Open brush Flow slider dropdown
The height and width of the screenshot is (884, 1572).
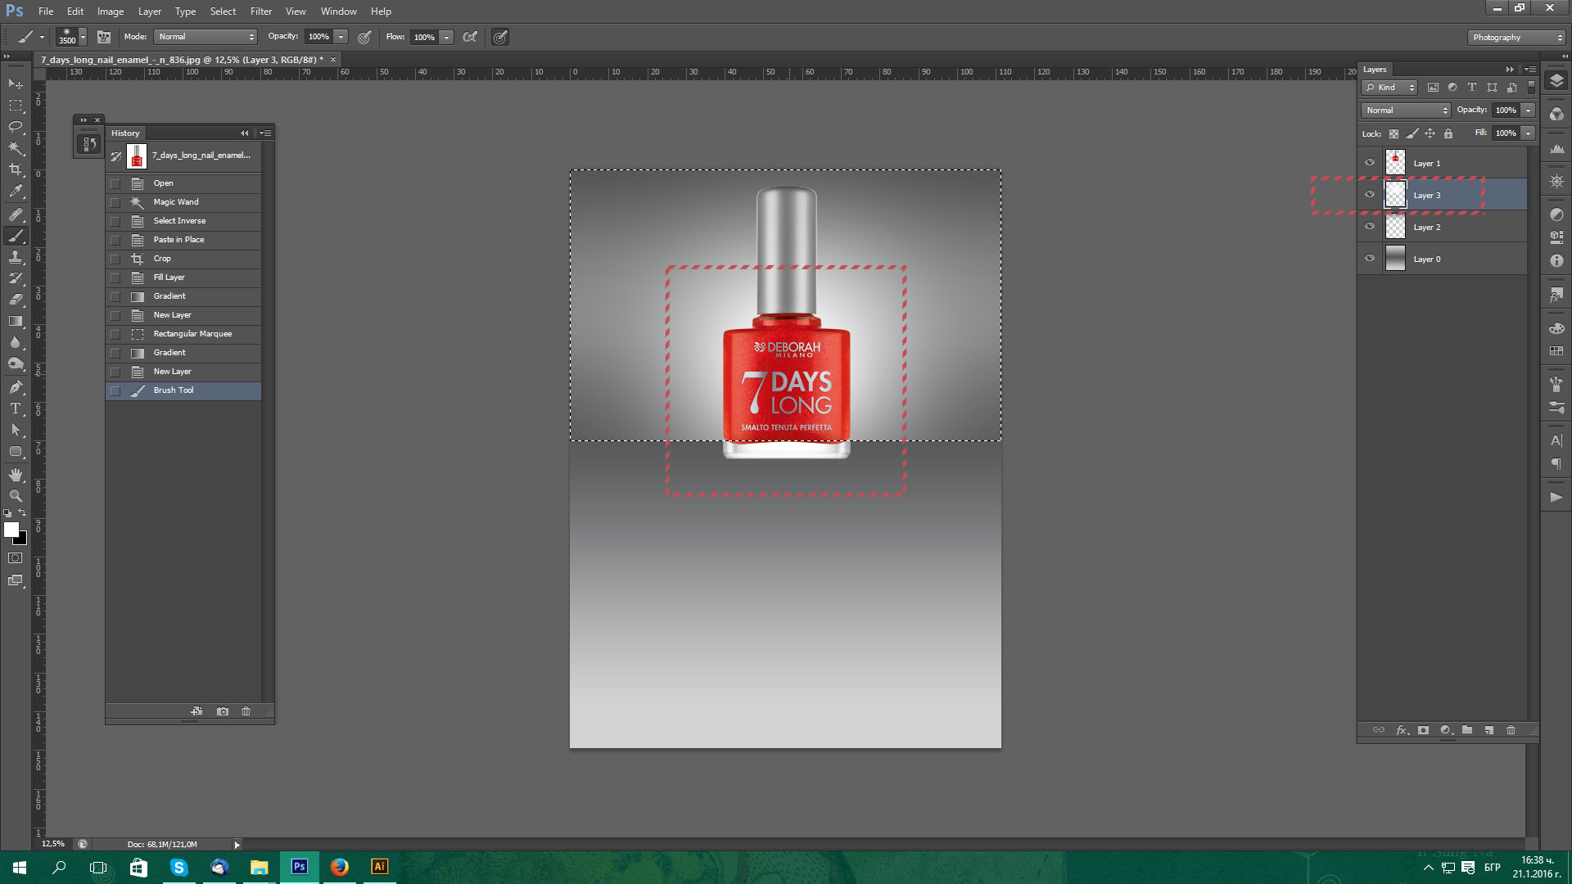tap(447, 37)
